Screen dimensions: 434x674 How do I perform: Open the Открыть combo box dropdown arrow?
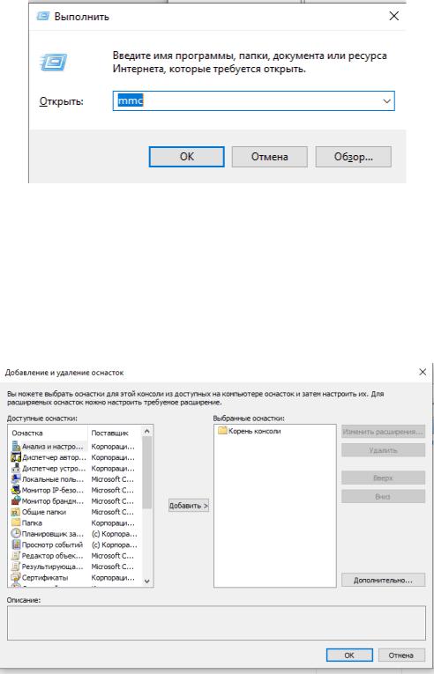386,101
